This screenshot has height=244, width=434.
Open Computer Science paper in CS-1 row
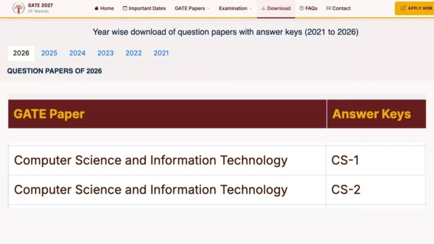[151, 161]
